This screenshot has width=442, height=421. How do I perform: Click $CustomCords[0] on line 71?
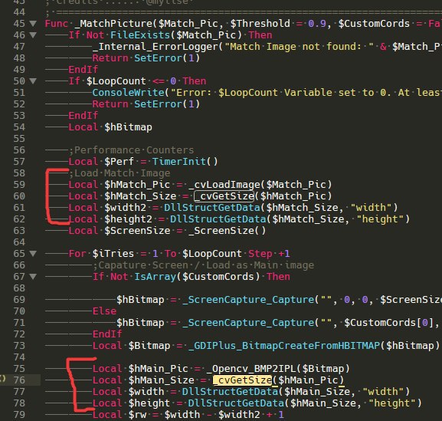pos(388,323)
